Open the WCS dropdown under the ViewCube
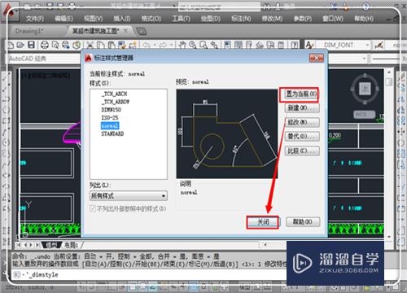 tap(365, 115)
